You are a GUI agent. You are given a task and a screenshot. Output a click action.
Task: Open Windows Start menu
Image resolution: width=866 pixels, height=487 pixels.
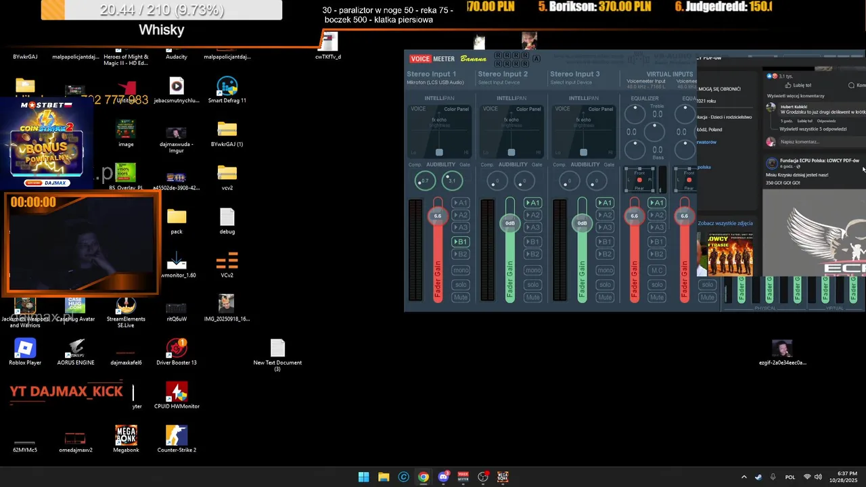(x=363, y=477)
